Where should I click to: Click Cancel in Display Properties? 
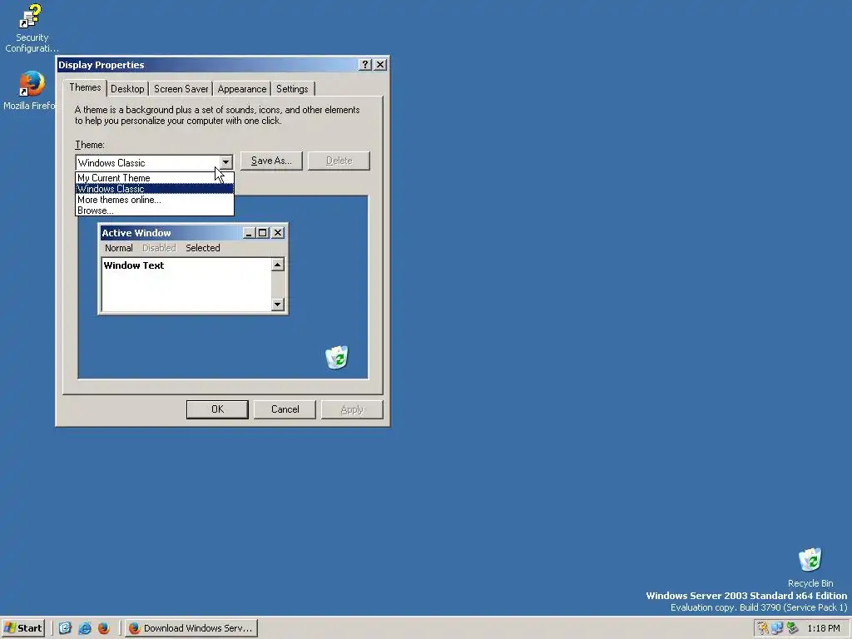coord(285,409)
